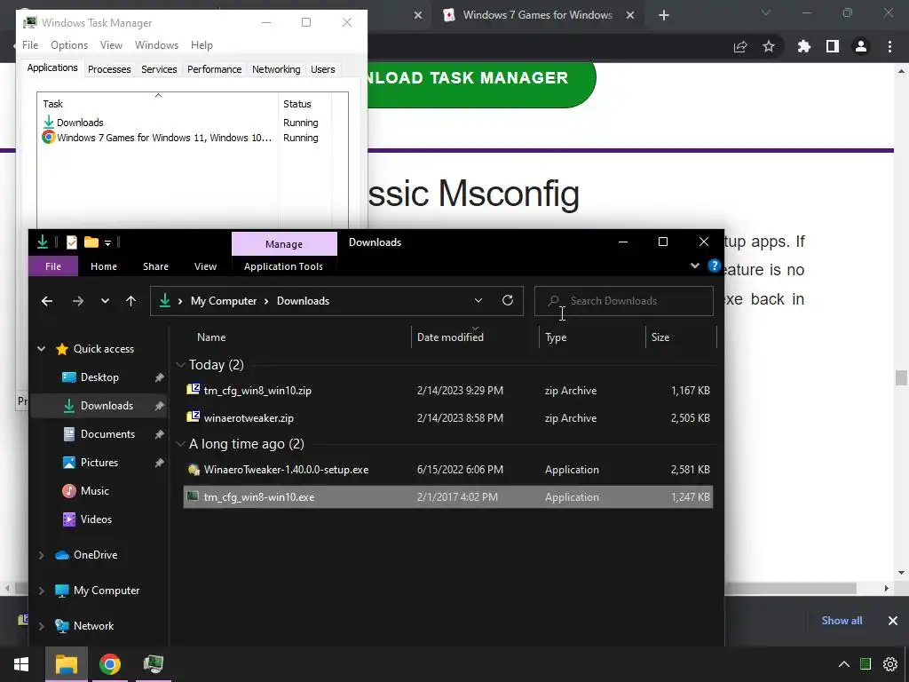Click the Search Downloads field
This screenshot has height=682, width=909.
click(624, 300)
